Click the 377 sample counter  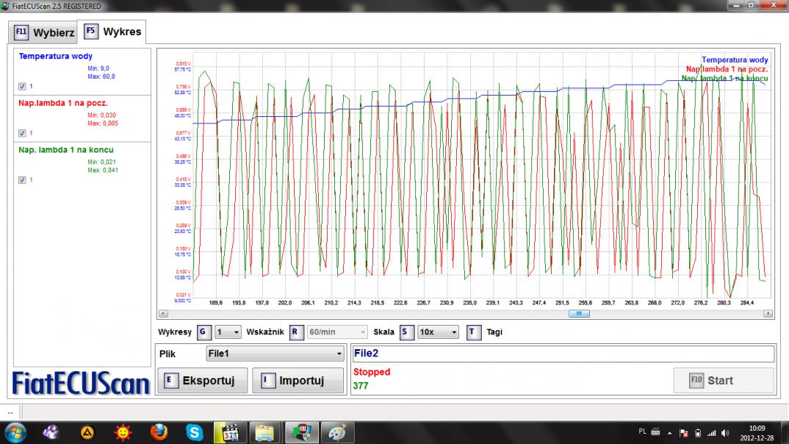[x=361, y=386]
